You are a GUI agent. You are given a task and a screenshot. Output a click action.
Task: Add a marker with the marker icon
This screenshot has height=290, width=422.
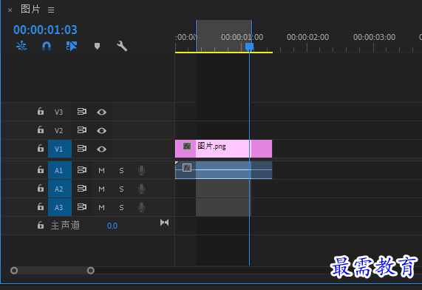97,46
